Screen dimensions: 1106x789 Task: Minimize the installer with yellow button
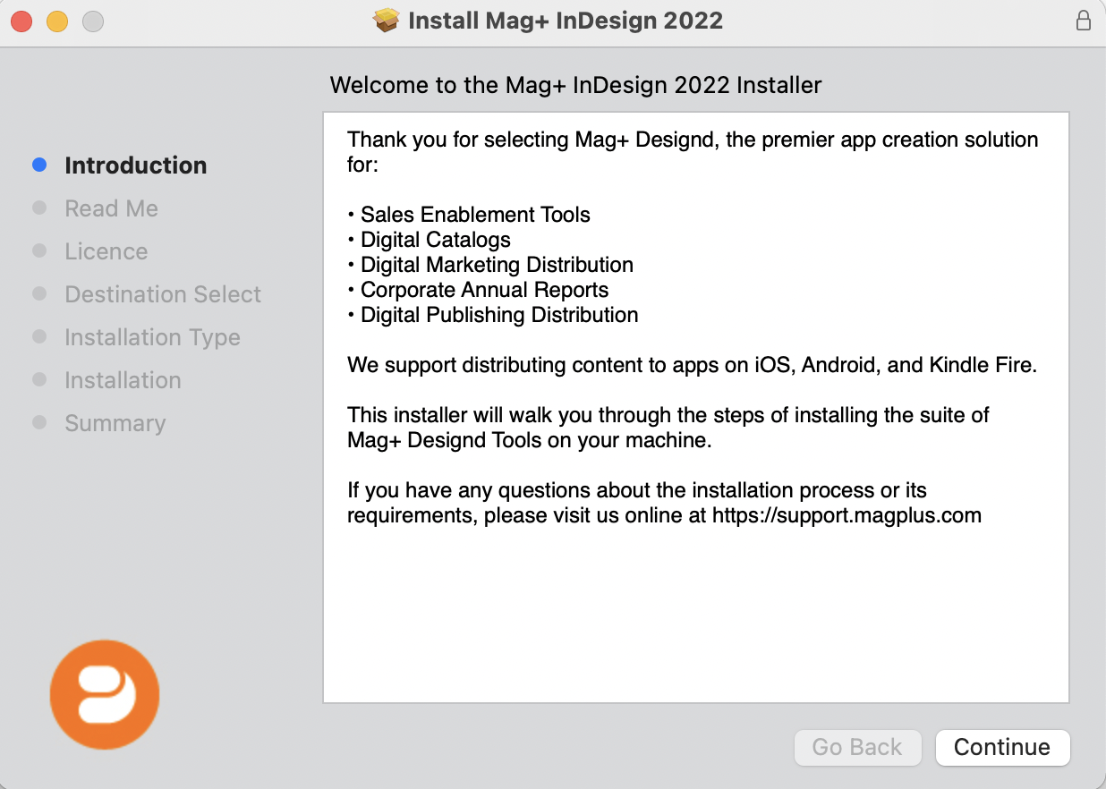click(57, 21)
